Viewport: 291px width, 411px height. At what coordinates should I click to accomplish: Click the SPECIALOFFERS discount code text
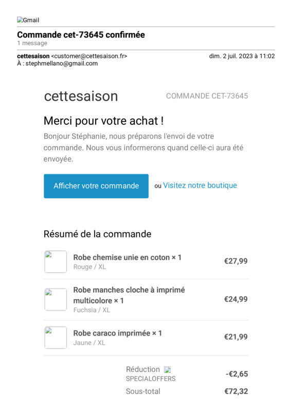(151, 379)
